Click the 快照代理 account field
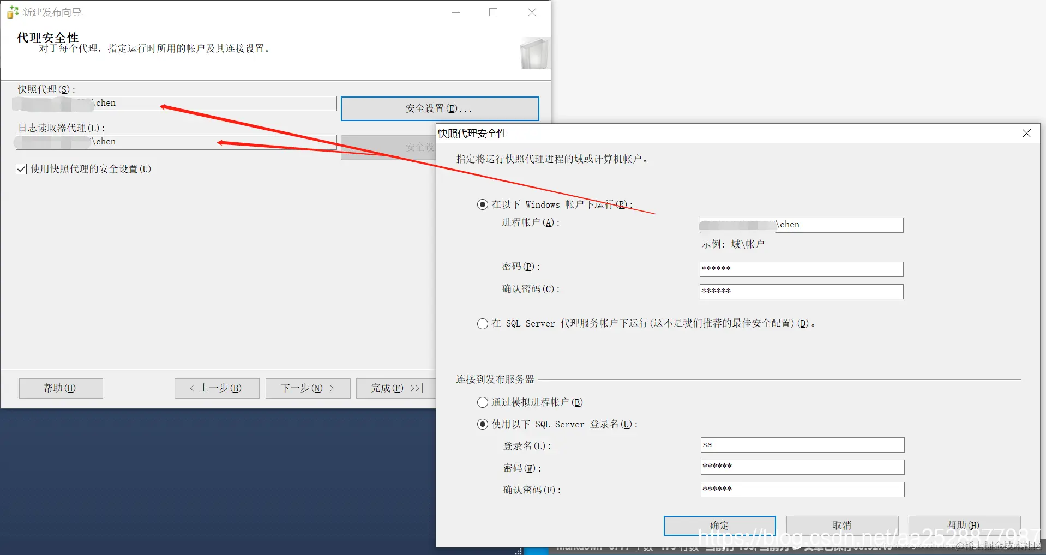 [176, 104]
